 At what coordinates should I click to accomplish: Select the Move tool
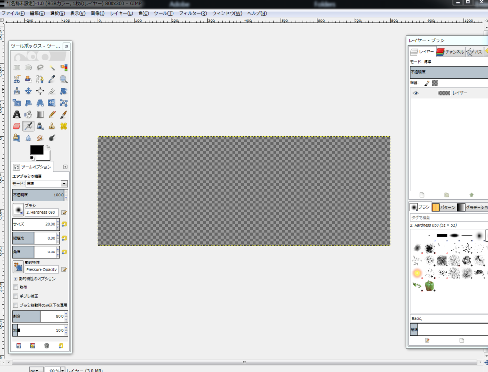tap(28, 91)
